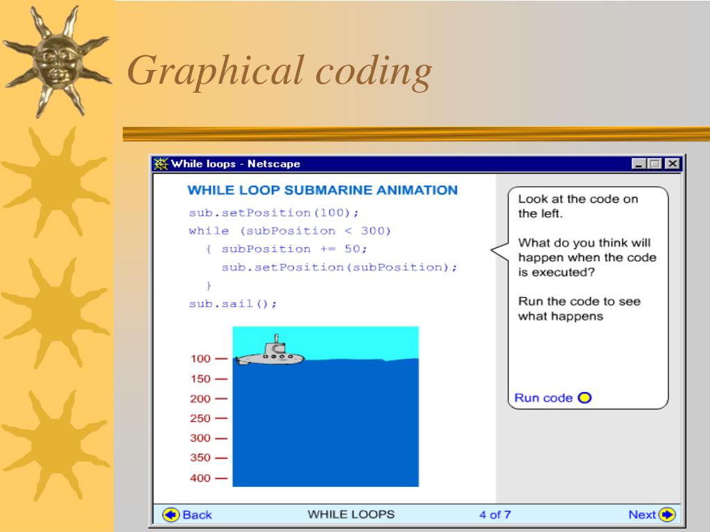Viewport: 710px width, 532px height.
Task: Click the depth marker 100
Action: tap(200, 359)
